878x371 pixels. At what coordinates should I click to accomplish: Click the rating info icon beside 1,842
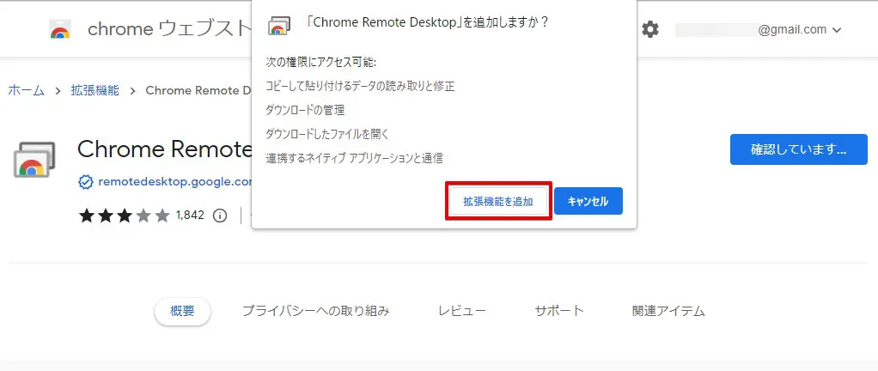pyautogui.click(x=220, y=215)
